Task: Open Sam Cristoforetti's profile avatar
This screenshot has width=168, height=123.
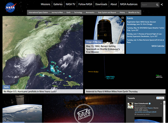Action: [x=130, y=105]
